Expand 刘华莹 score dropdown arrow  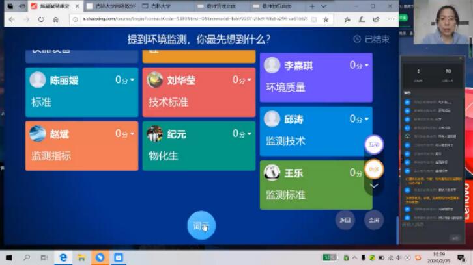point(250,80)
